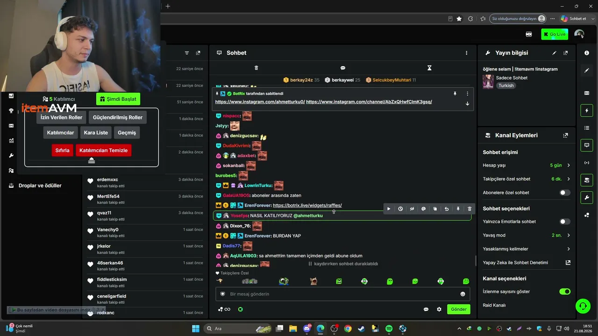
Task: Click the hourglass icon in chat toolbar
Action: point(429,68)
